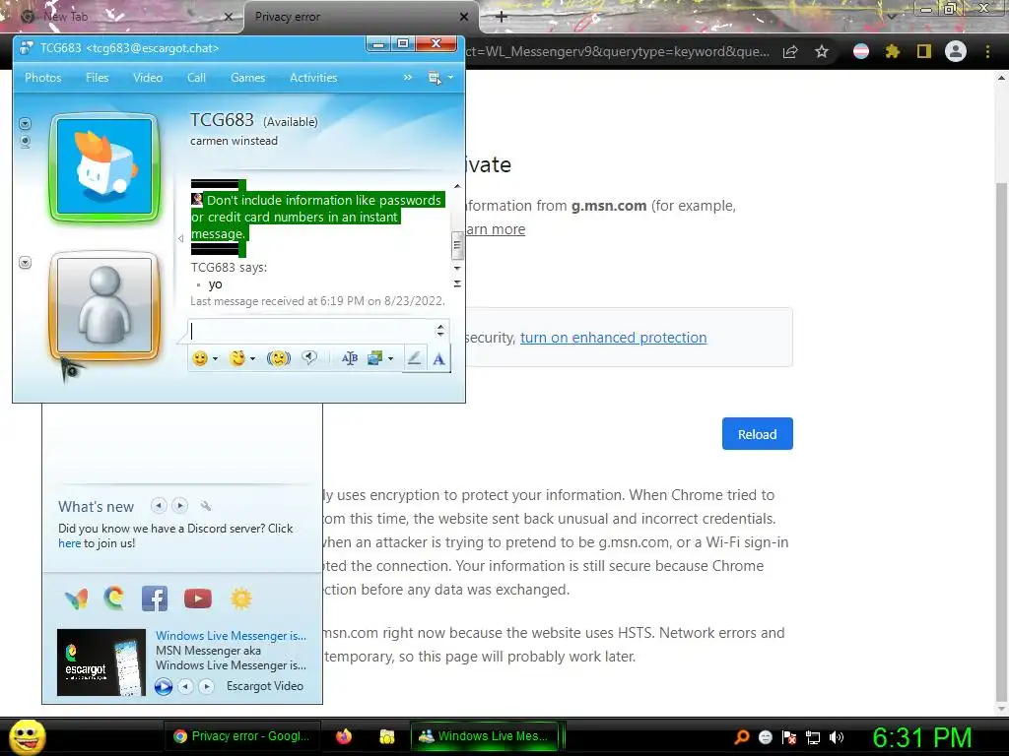Show more toolbar options double chevron
The width and height of the screenshot is (1009, 756).
pos(407,78)
